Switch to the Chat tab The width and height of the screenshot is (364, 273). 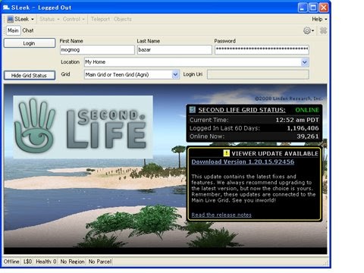tap(28, 30)
